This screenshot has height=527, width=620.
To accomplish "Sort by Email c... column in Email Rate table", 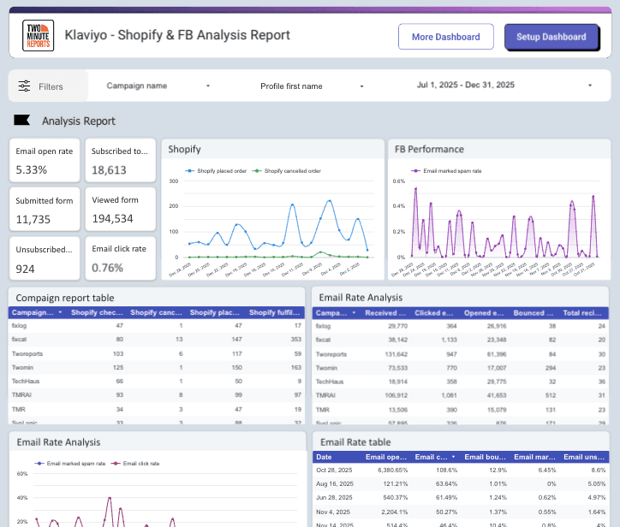I will coord(434,457).
